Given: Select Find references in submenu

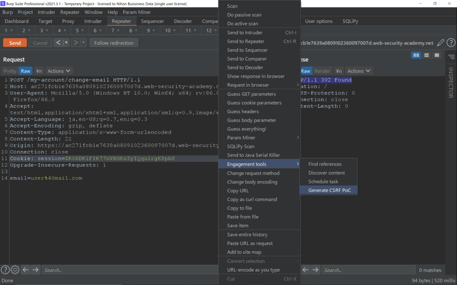Looking at the screenshot, I should 329,164.
